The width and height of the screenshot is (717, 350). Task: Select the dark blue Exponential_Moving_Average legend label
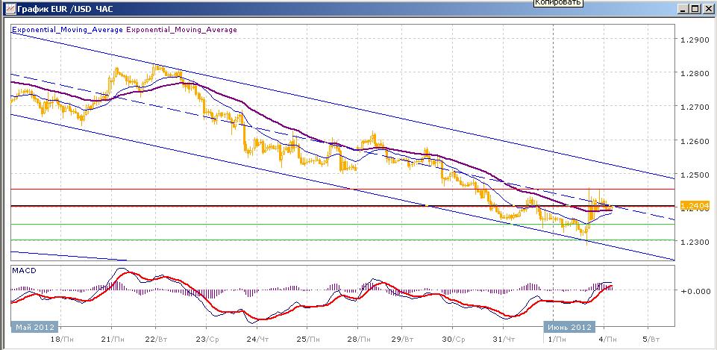(67, 30)
